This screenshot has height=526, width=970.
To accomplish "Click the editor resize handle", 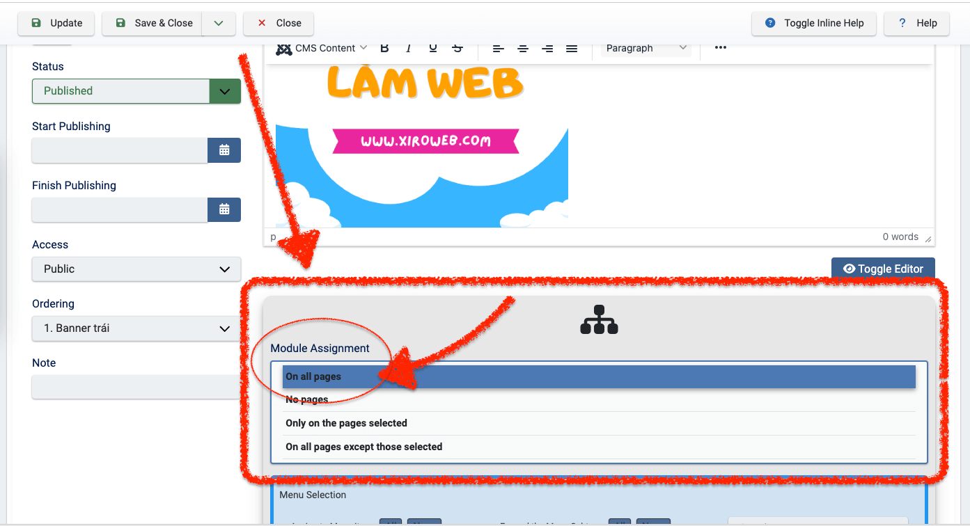I will (928, 238).
